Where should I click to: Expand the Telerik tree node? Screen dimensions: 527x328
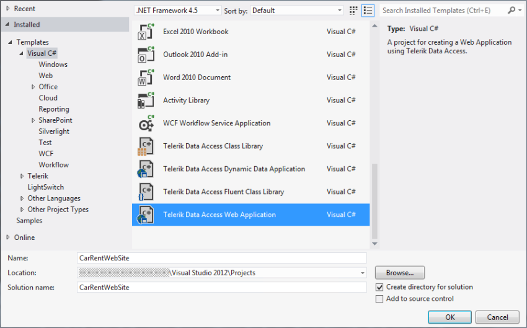pos(22,175)
